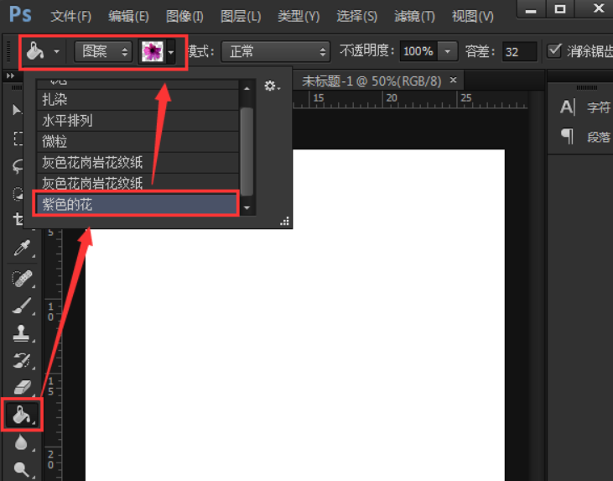Open the 图像(I) menu
This screenshot has width=613, height=481.
184,17
